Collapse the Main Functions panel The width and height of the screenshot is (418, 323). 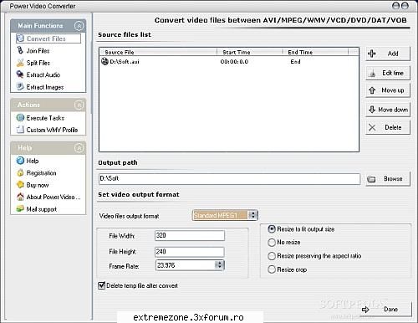(79, 26)
